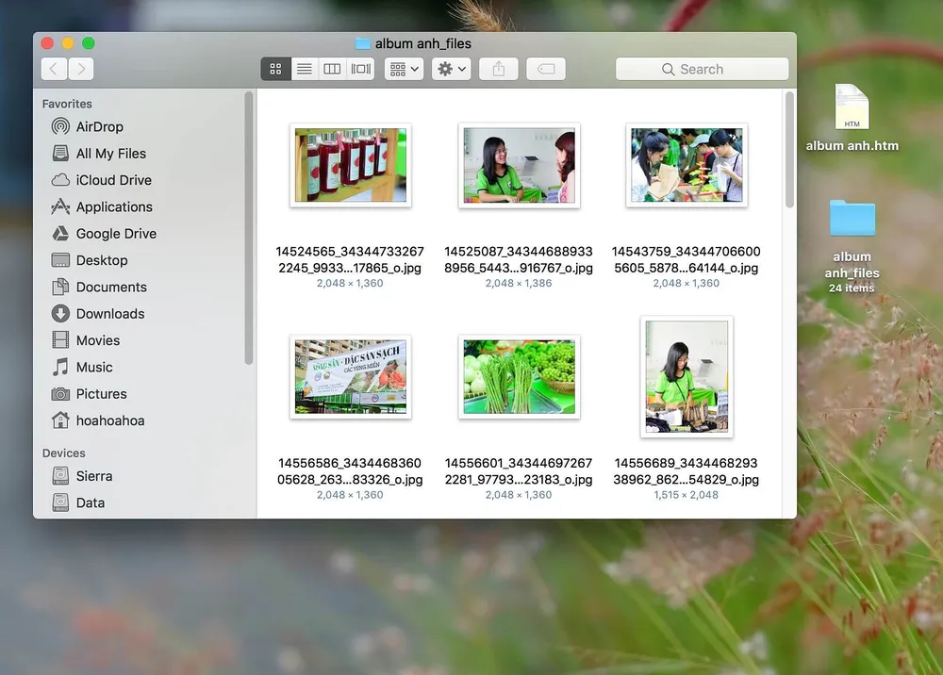Click in the Search field
This screenshot has width=943, height=675.
tap(702, 69)
